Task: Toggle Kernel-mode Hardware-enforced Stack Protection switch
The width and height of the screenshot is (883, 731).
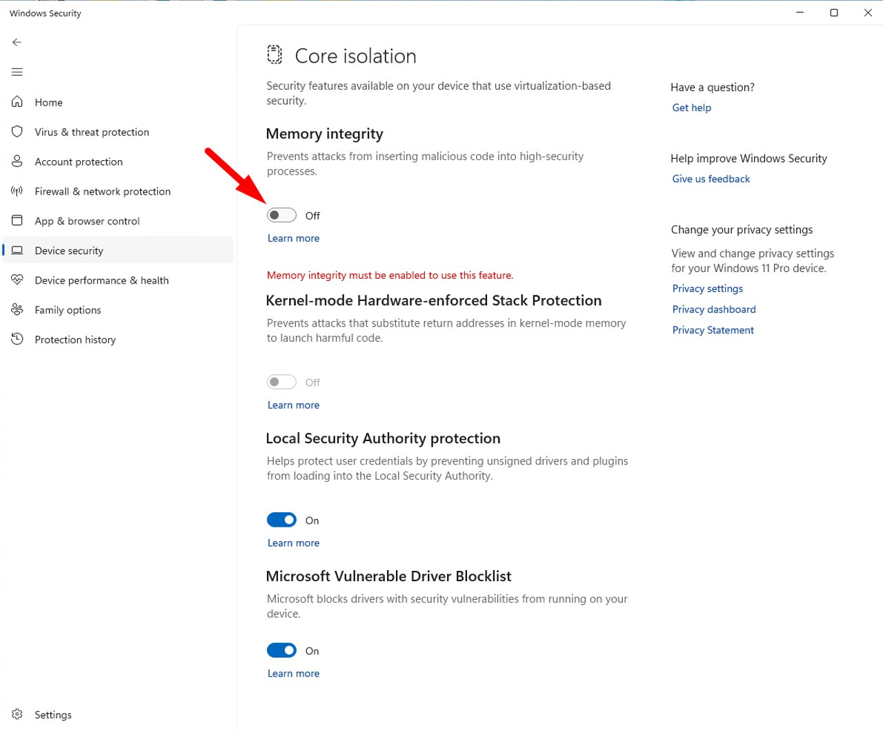Action: (x=281, y=382)
